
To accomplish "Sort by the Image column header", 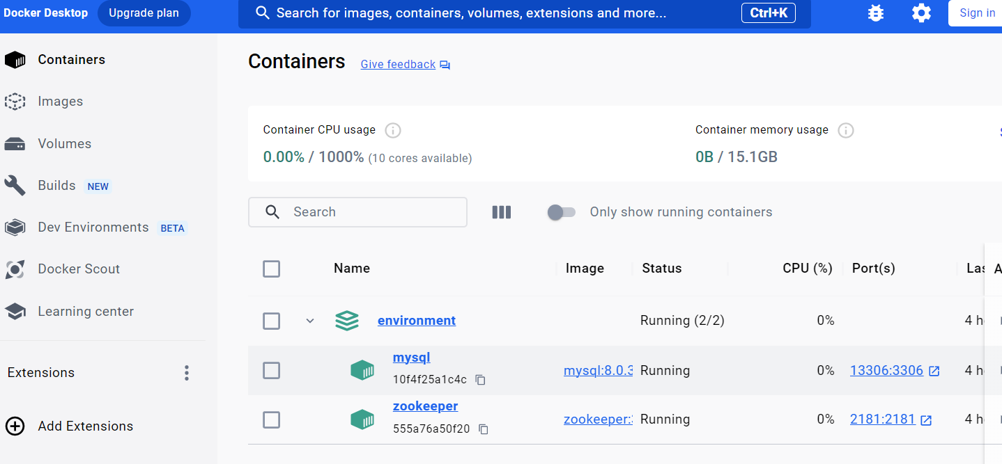I will 585,269.
